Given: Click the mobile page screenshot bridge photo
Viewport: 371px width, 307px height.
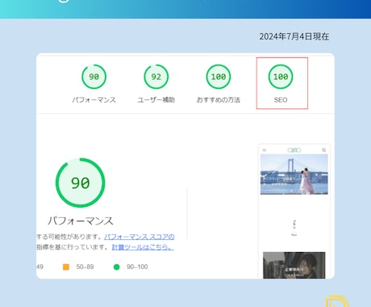Looking at the screenshot, I should (294, 175).
